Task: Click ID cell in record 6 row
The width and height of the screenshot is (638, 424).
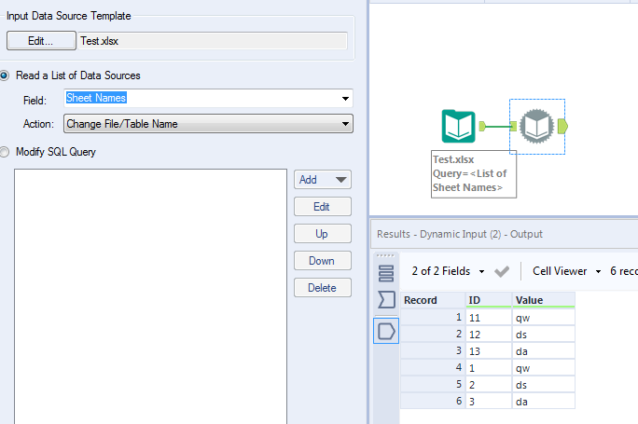Action: tap(489, 402)
